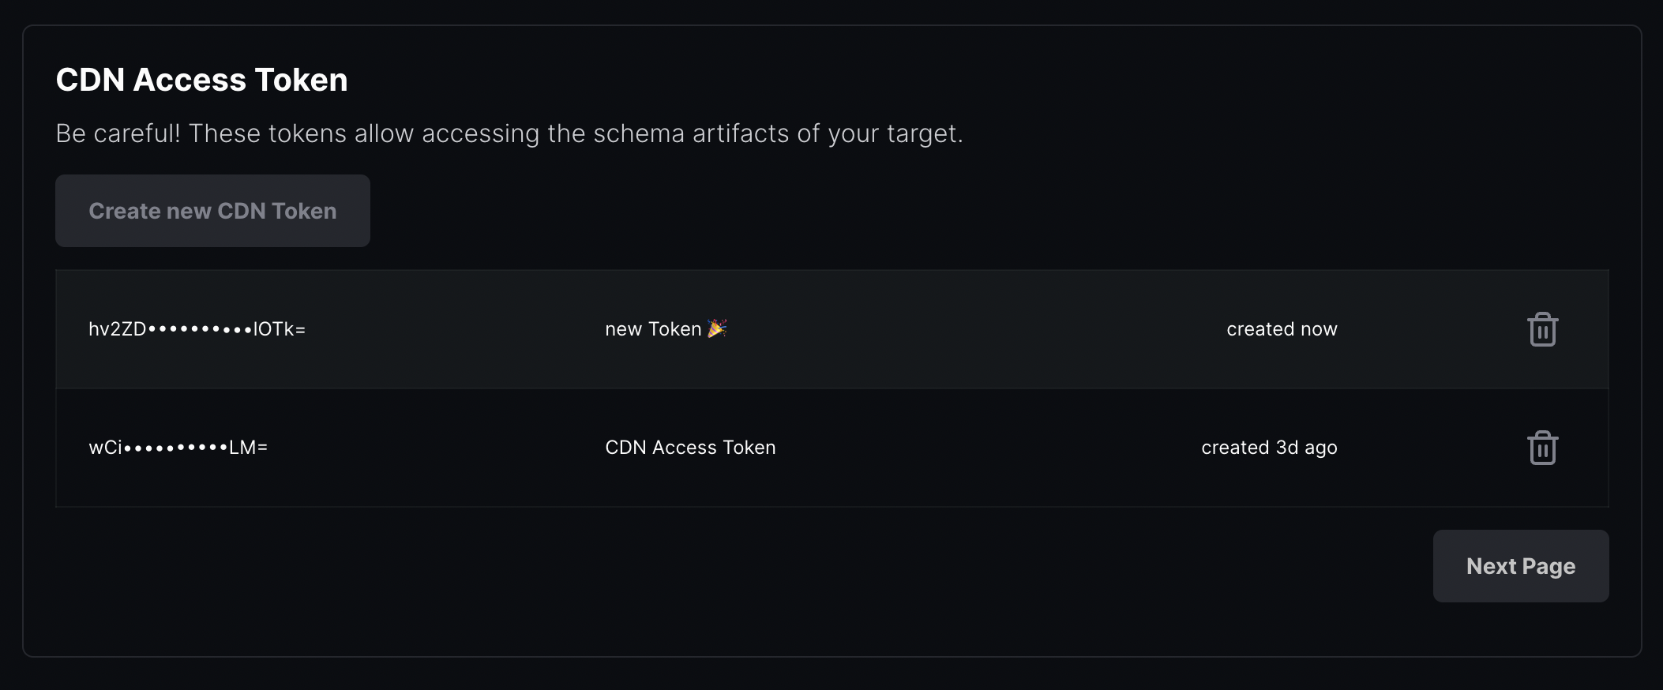Click the hv2ZD token prefix

point(117,329)
